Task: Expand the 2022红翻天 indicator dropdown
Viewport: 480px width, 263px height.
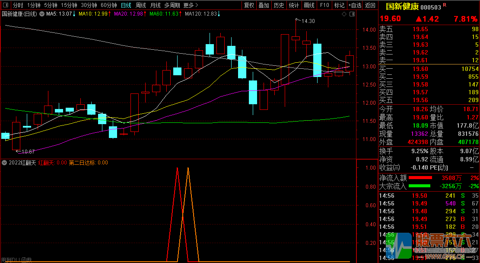Action: (4, 163)
